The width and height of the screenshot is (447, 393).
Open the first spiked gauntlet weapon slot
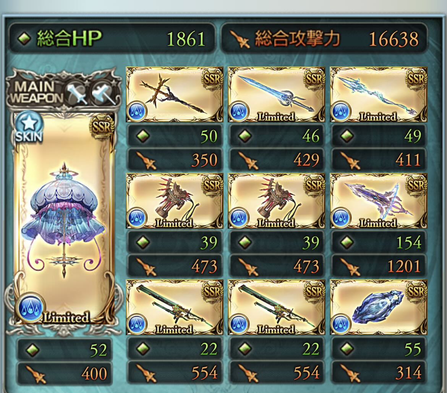click(175, 201)
